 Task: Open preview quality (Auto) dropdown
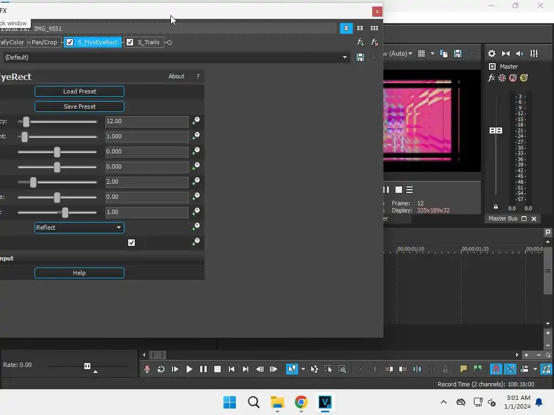click(399, 53)
